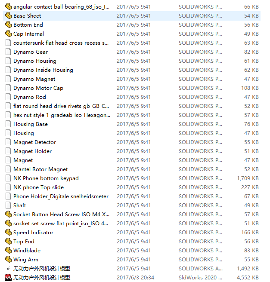270x282 pixels.
Task: Select the Magnet Holder file icon
Action: tap(8, 151)
